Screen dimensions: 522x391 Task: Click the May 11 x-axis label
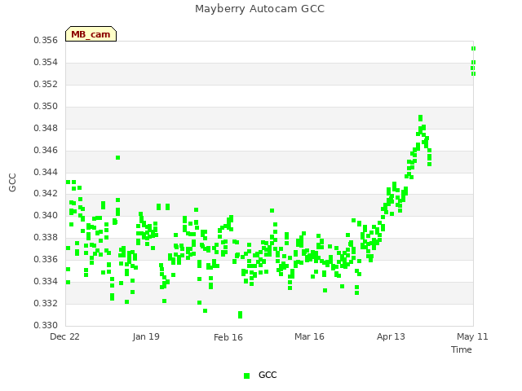(472, 336)
